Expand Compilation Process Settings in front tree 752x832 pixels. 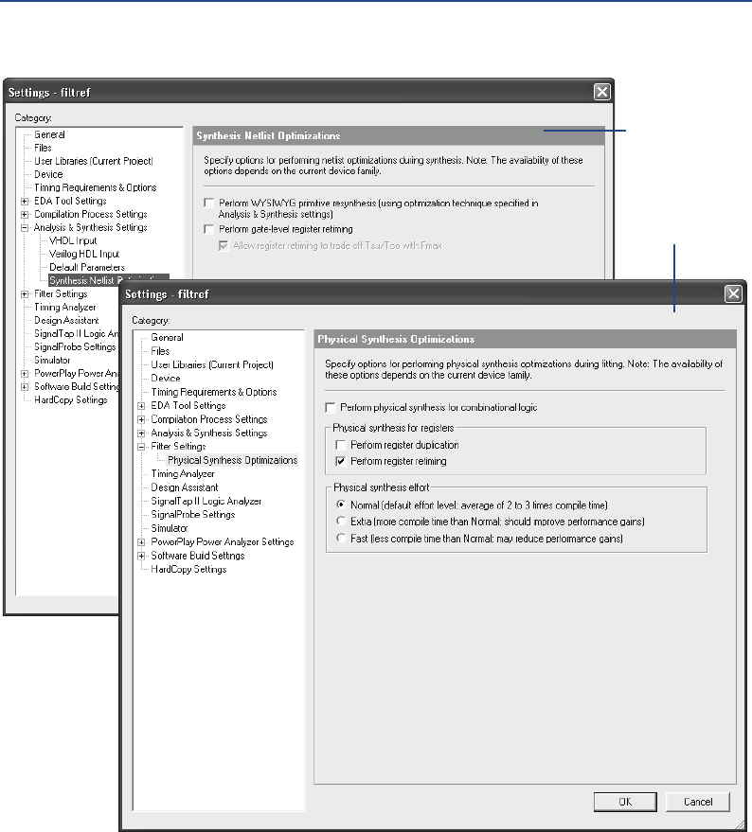tap(142, 419)
